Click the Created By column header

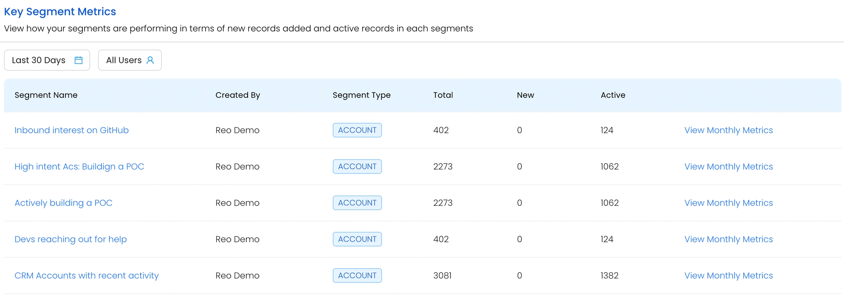pos(237,95)
